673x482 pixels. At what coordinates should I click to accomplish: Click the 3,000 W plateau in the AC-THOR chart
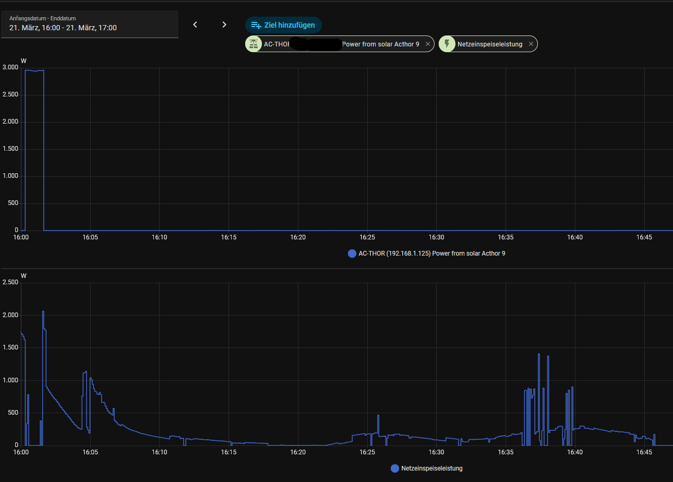[x=34, y=70]
